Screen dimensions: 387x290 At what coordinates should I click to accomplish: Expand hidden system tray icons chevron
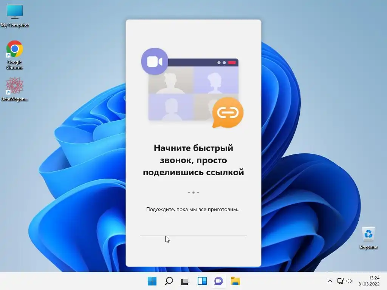click(x=330, y=281)
